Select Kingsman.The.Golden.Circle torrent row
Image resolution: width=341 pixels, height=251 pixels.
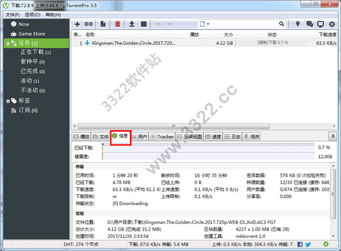pos(205,43)
